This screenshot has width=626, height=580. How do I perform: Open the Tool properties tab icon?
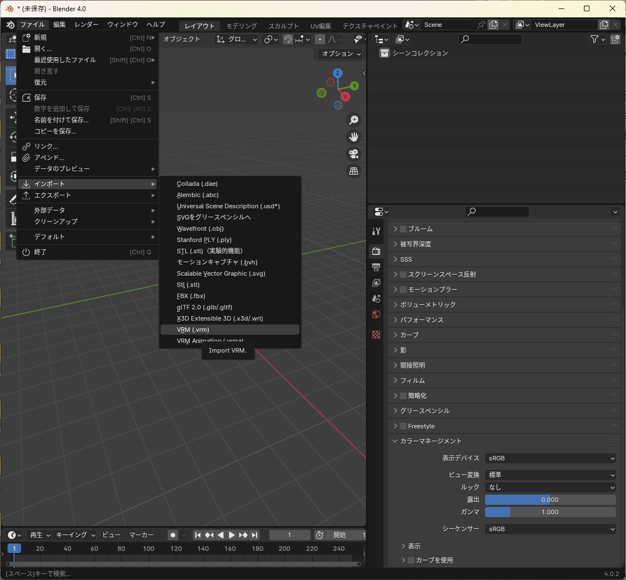click(376, 231)
